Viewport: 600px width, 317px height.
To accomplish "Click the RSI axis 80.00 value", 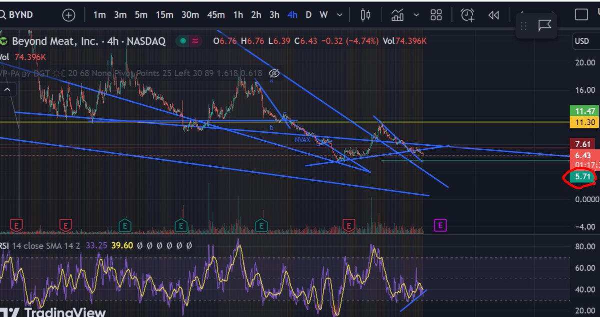I will click(x=584, y=247).
